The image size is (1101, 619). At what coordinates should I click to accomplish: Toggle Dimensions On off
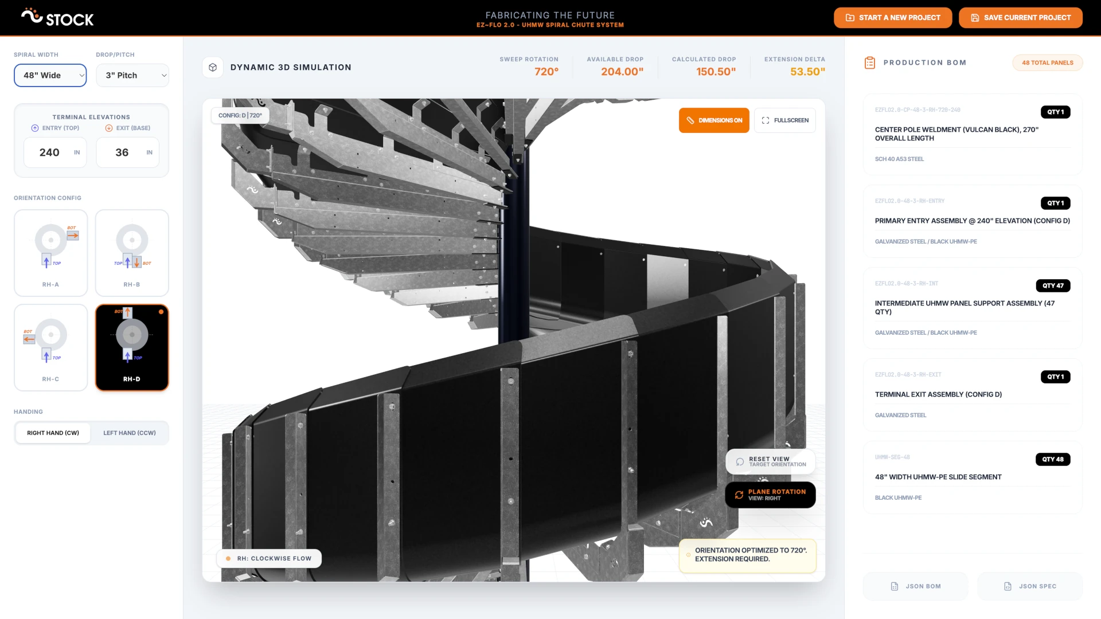[x=714, y=120]
